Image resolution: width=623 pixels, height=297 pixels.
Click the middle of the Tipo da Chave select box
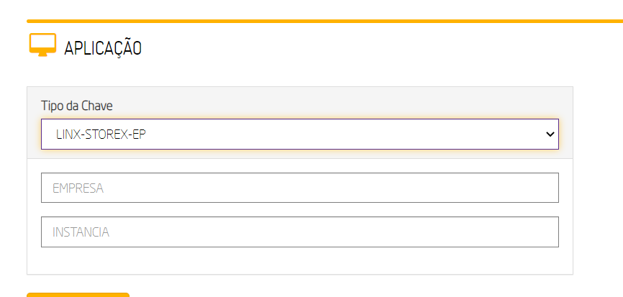coord(299,134)
